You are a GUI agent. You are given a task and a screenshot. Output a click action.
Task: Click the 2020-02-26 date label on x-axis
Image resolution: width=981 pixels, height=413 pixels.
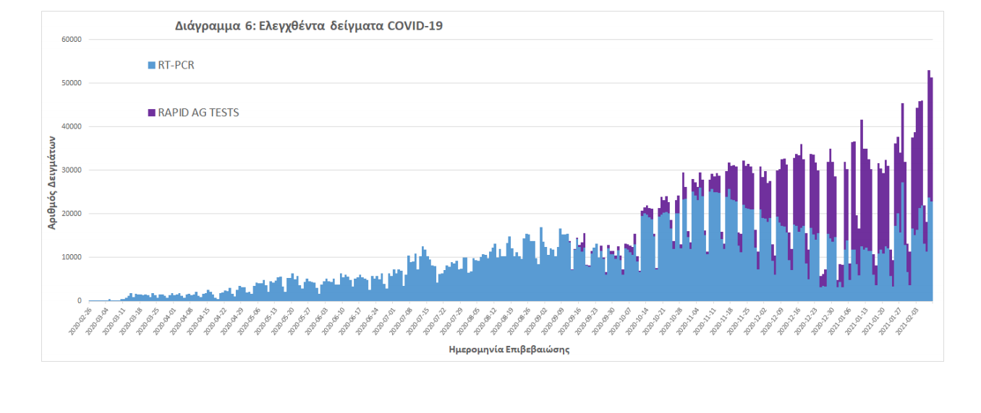pos(80,321)
